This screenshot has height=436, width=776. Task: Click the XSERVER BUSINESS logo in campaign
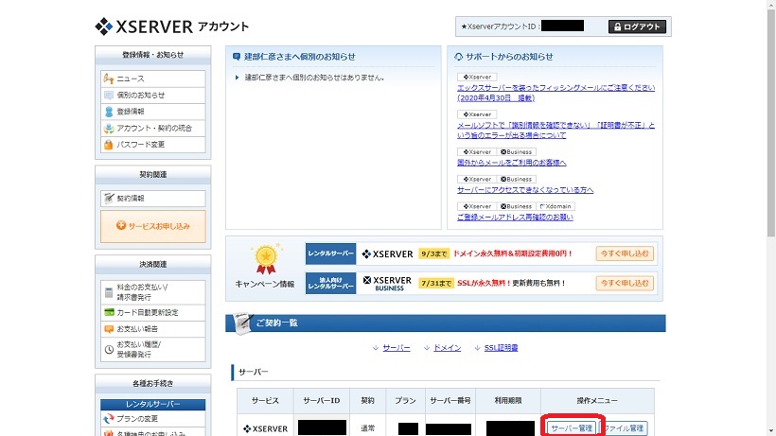point(387,283)
